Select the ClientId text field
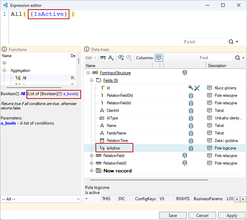 click(x=113, y=111)
